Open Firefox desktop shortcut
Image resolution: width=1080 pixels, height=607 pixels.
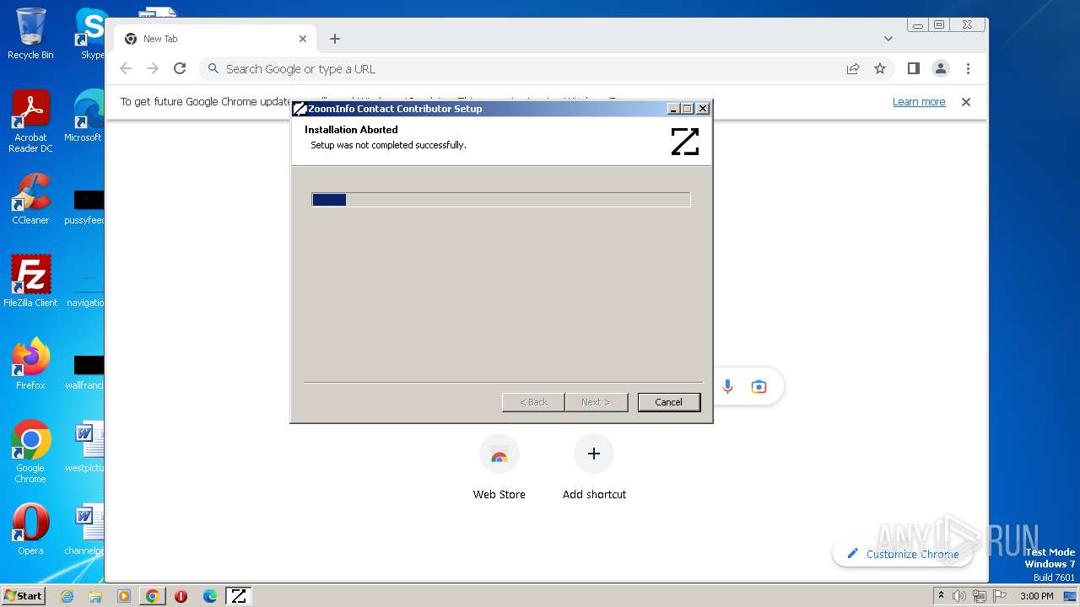click(30, 364)
